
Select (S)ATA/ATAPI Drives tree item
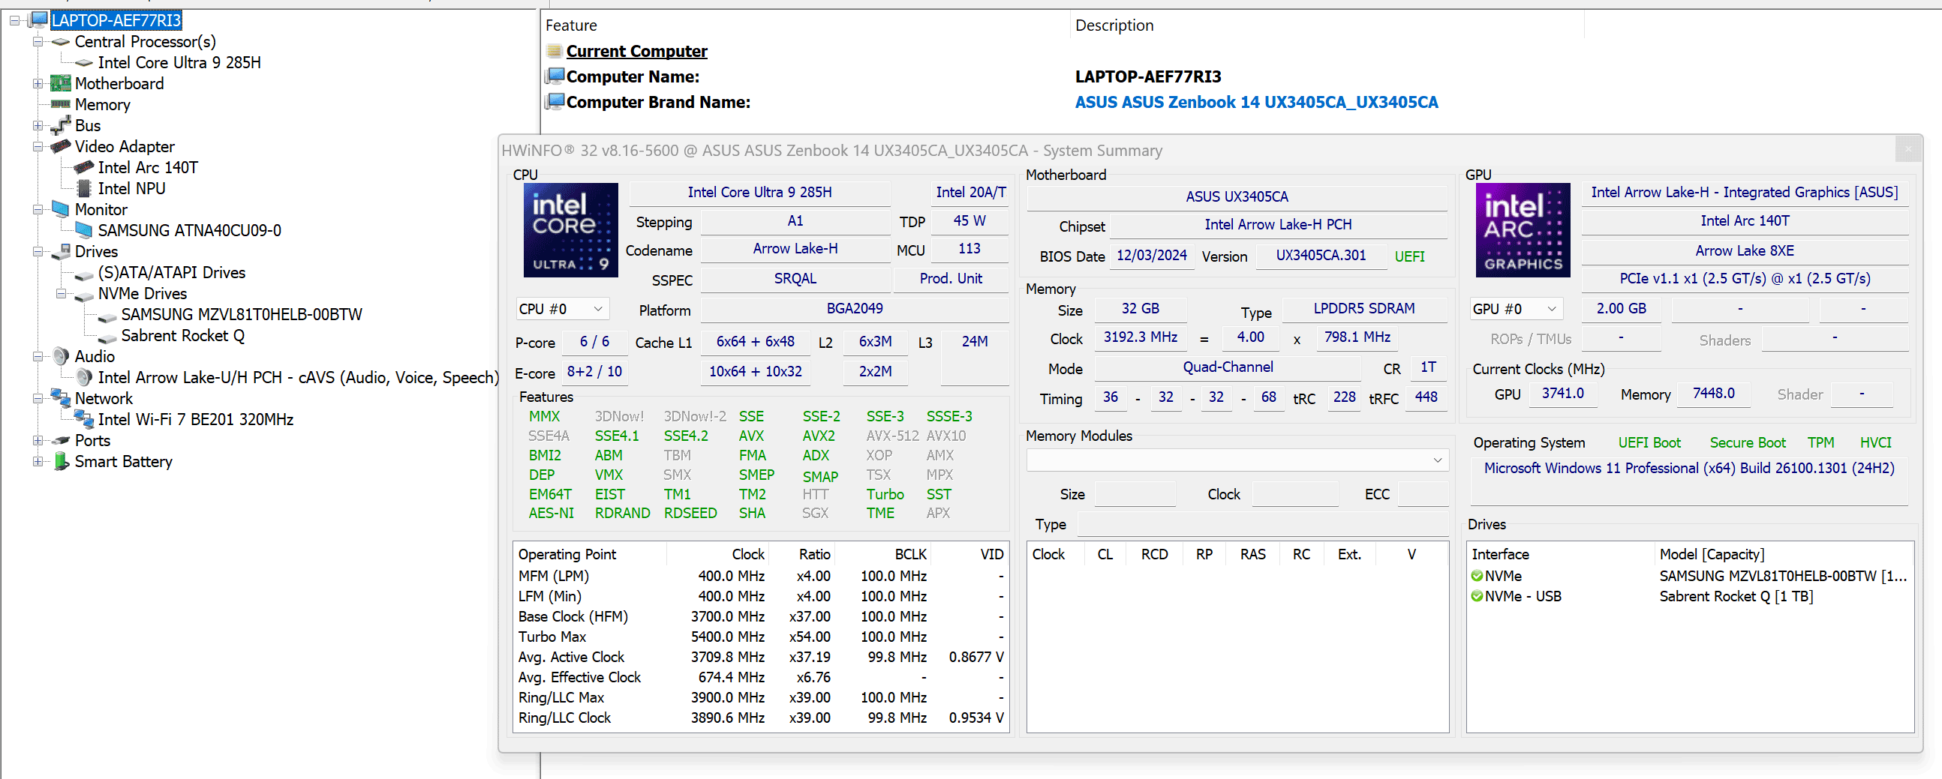point(171,273)
